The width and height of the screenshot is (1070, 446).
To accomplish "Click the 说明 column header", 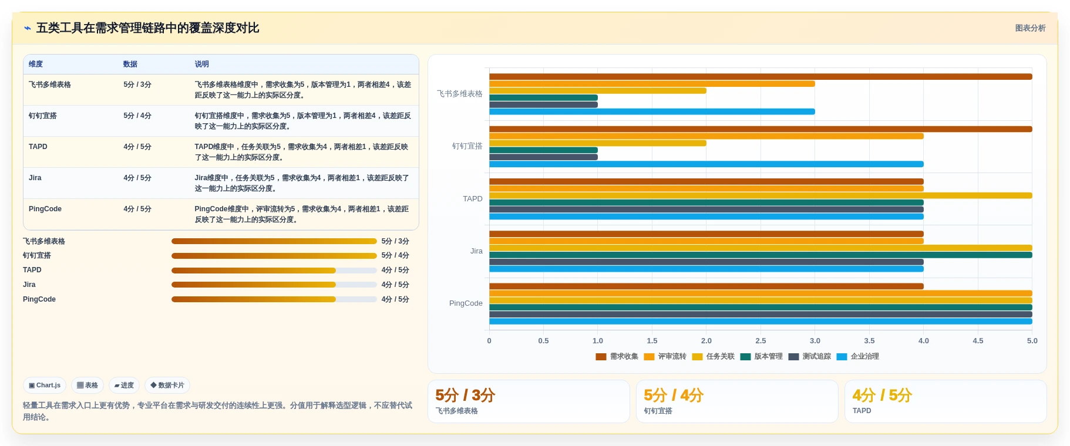I will pos(202,64).
